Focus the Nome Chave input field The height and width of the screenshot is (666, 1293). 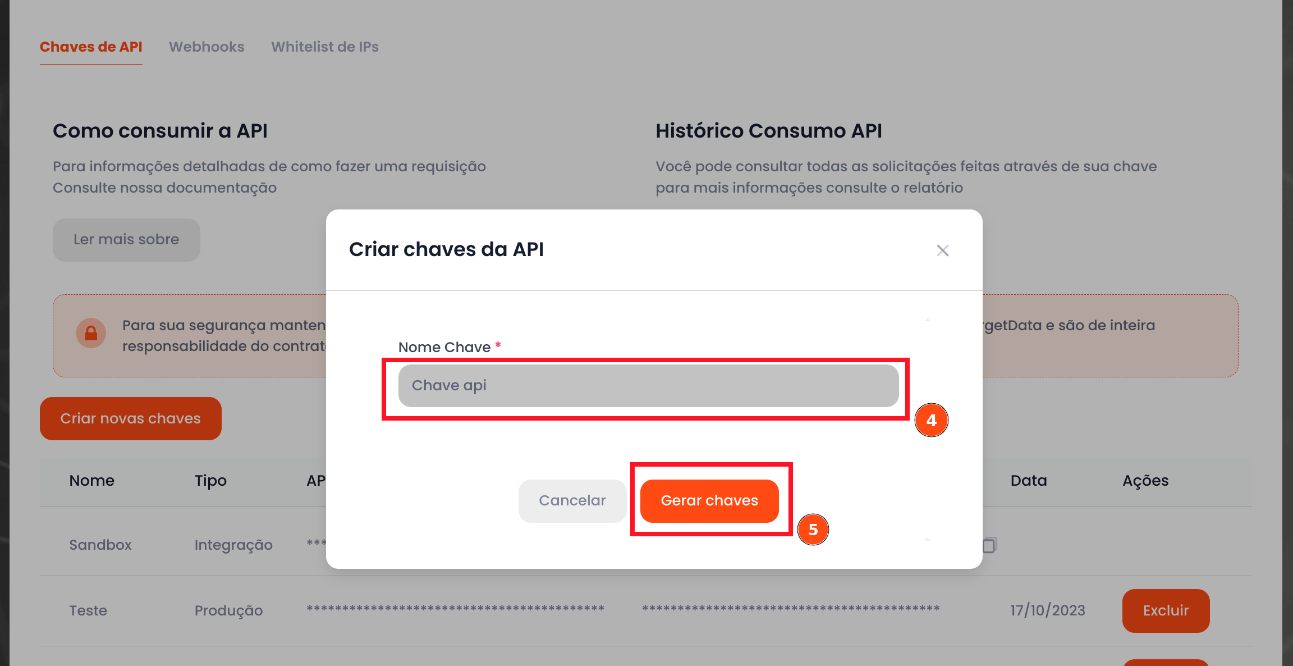click(x=648, y=386)
